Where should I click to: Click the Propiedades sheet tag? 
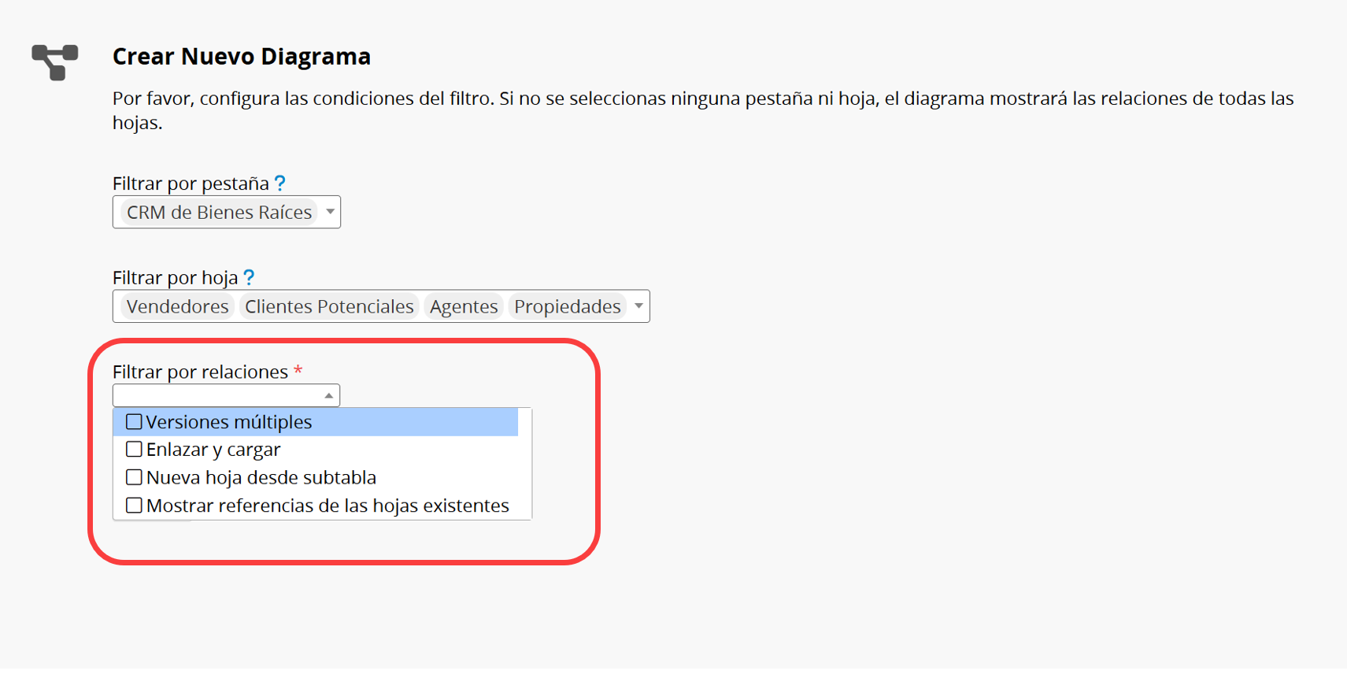(x=568, y=306)
